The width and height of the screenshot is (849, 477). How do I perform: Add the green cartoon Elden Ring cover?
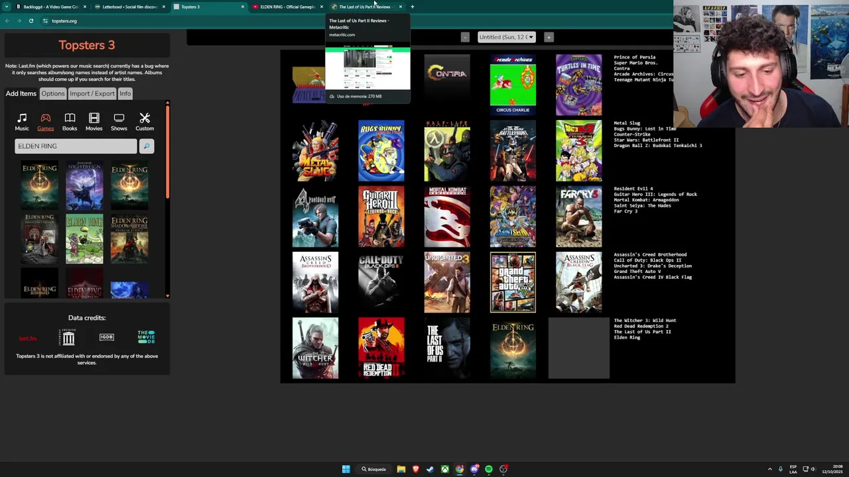[x=84, y=239]
